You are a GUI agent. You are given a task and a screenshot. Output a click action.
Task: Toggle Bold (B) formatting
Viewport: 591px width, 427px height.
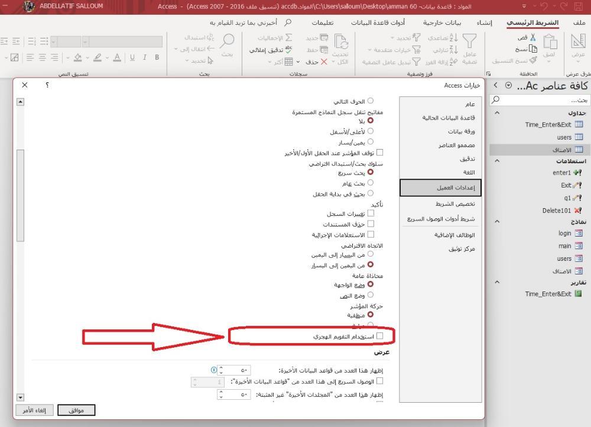pyautogui.click(x=157, y=57)
